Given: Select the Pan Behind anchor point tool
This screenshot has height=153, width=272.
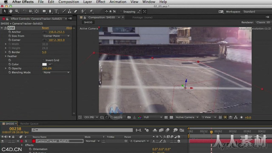Looking at the screenshot, I should [x=37, y=12].
